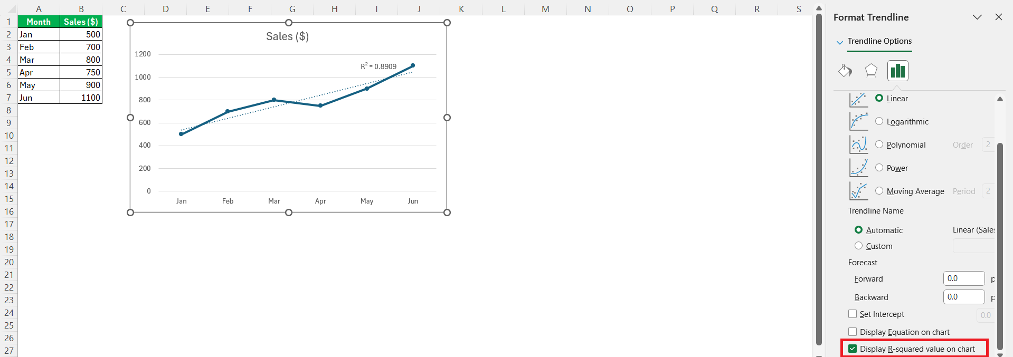Select row 20 header
Screen dimensions: 1013x357
coord(9,262)
